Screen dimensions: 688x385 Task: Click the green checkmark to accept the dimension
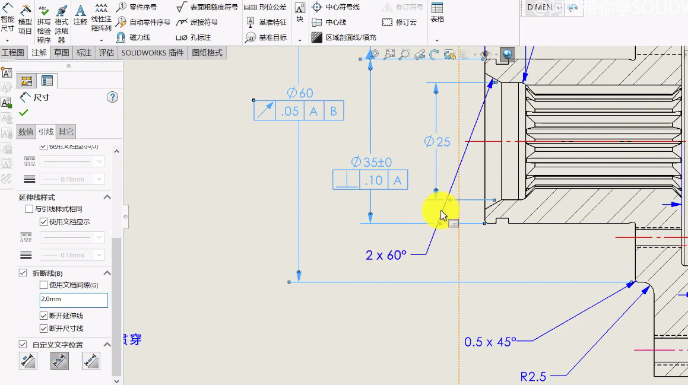tap(23, 113)
